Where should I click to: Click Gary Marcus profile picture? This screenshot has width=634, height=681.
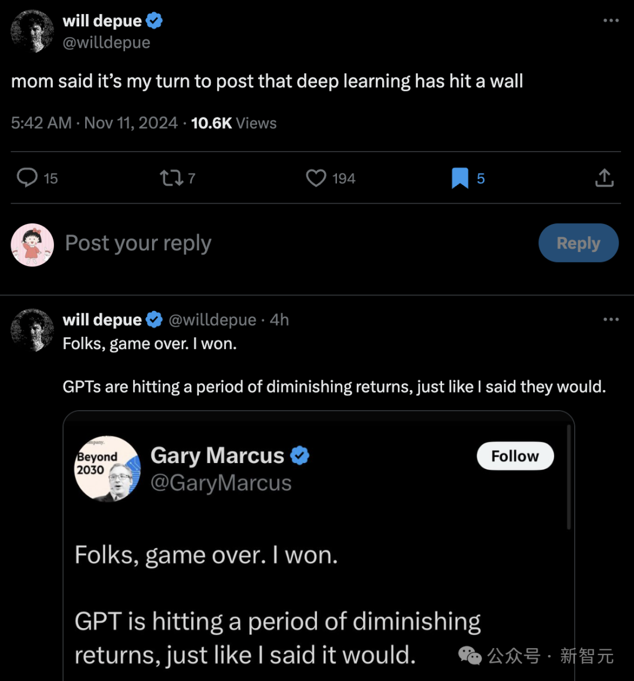click(107, 469)
